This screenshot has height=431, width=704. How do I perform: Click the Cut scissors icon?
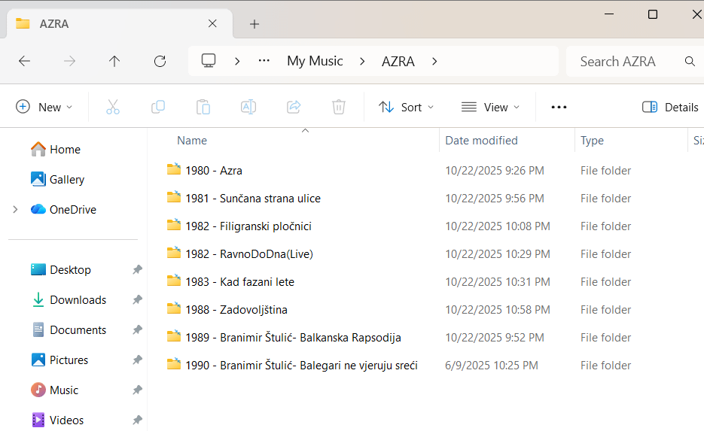point(113,108)
